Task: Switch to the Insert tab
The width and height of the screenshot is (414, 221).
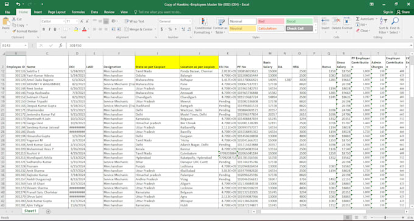Action: coord(38,12)
